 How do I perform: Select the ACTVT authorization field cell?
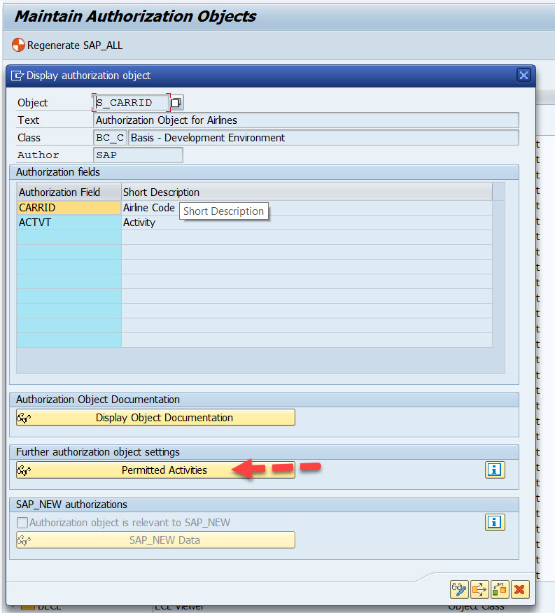pos(69,223)
